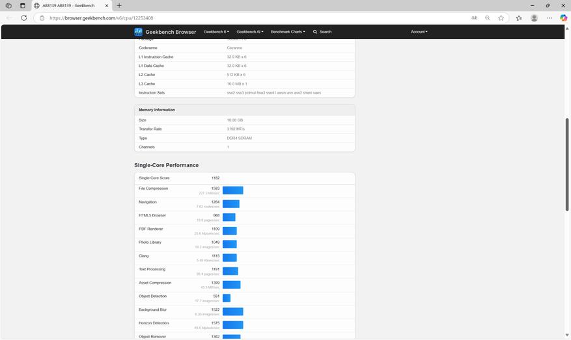Click the Geekbench Browser logo icon
Screen dimensions: 571x340
pyautogui.click(x=138, y=32)
